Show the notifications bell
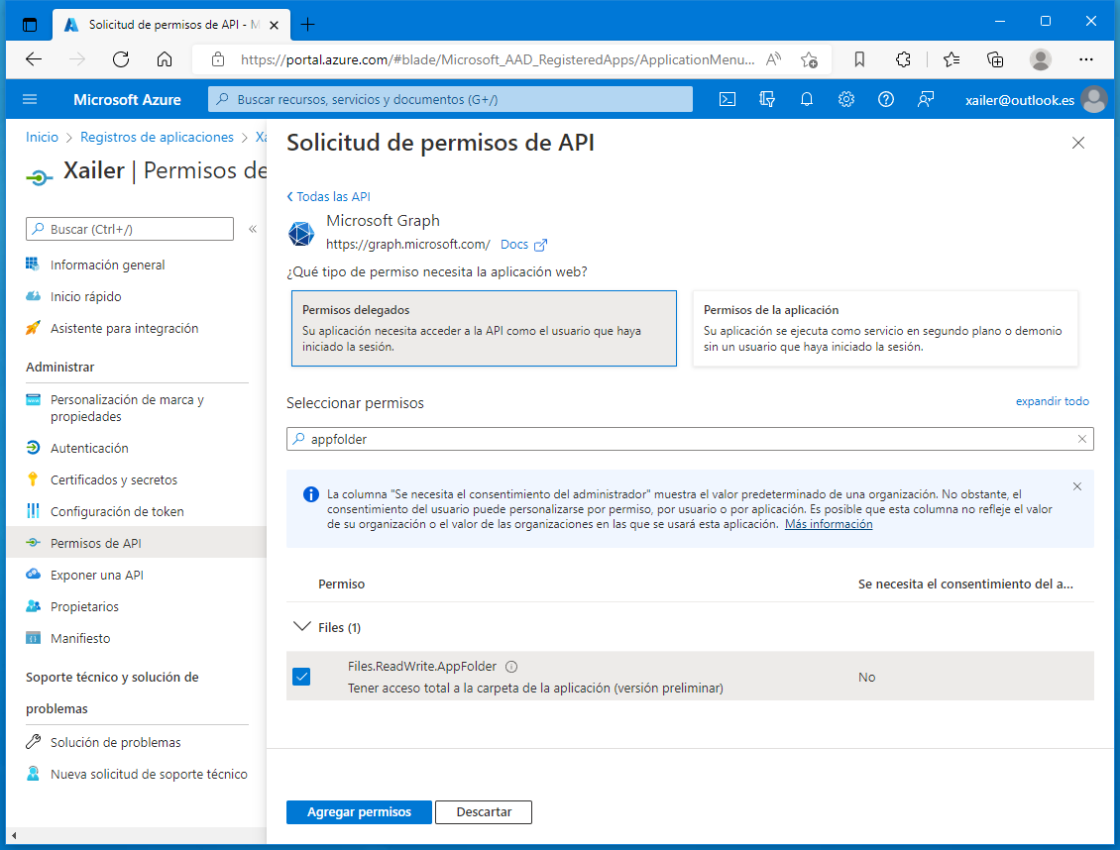Viewport: 1120px width, 850px height. (807, 99)
